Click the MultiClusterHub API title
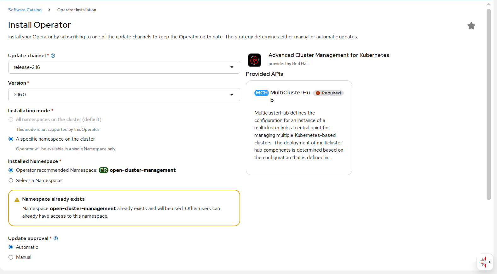This screenshot has height=274, width=497. tap(290, 93)
